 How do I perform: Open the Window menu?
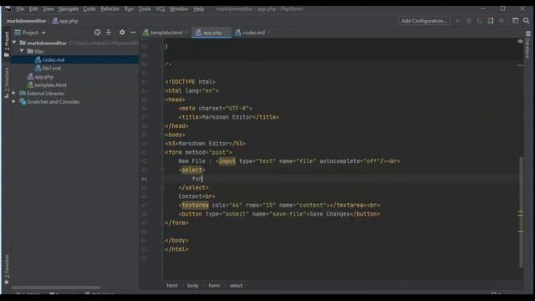[x=179, y=9]
